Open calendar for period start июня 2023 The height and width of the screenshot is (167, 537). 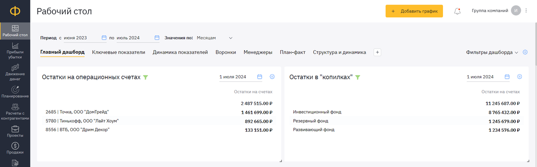pyautogui.click(x=104, y=38)
